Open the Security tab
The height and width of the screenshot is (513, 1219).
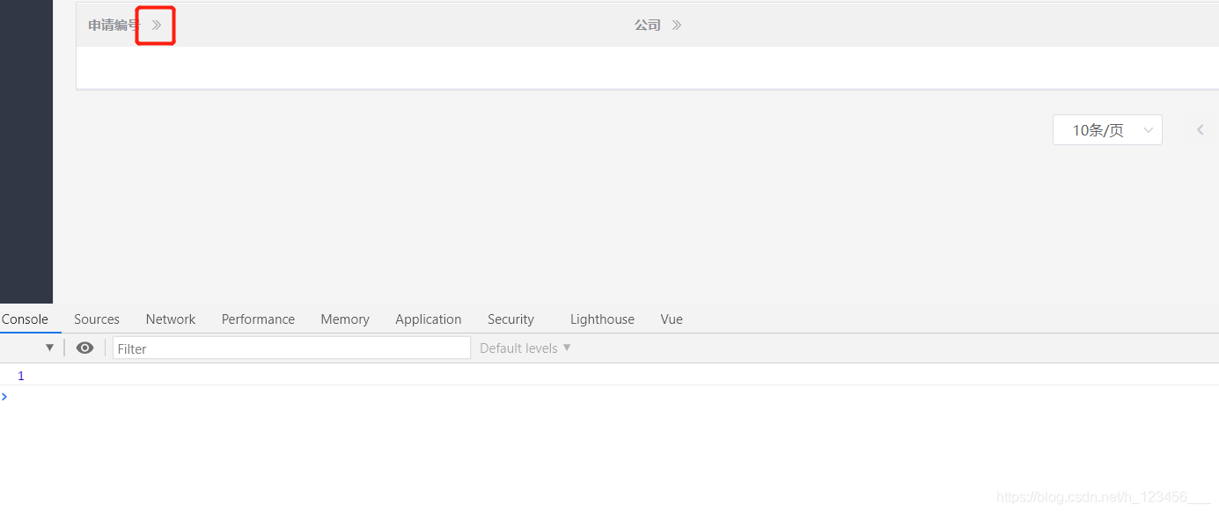point(510,319)
